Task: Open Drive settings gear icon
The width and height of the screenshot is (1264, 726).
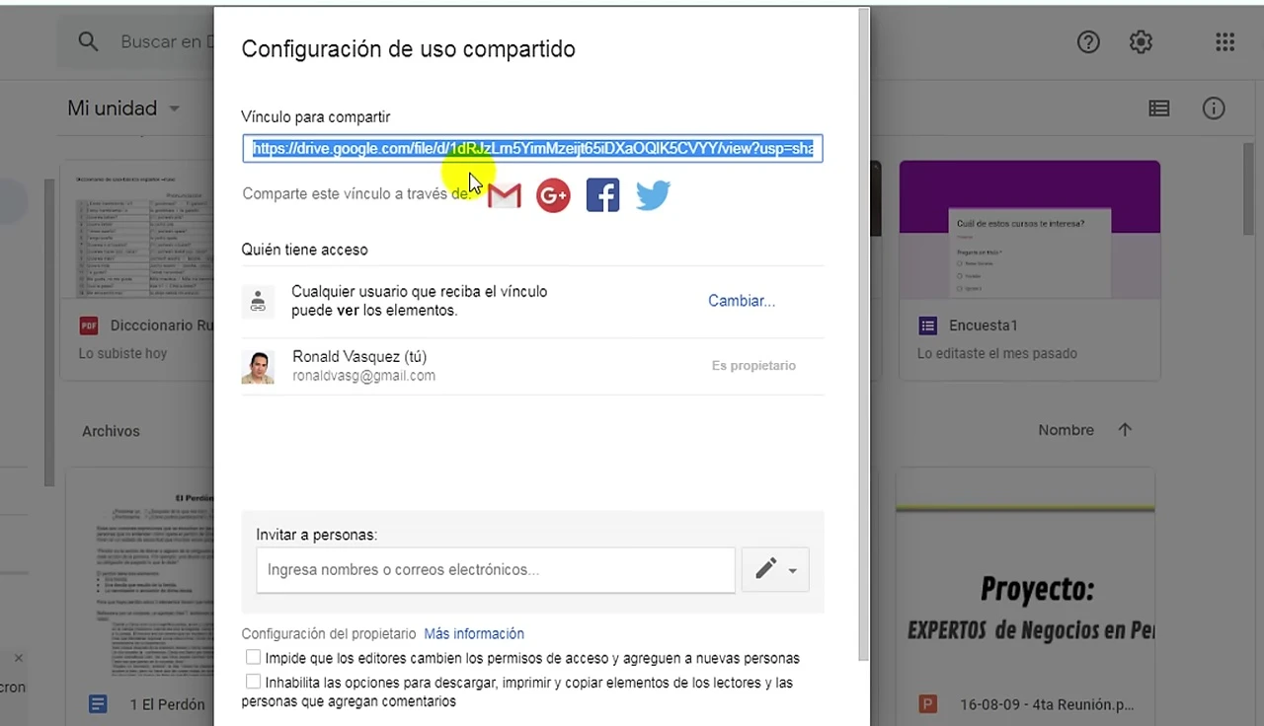Action: point(1141,41)
